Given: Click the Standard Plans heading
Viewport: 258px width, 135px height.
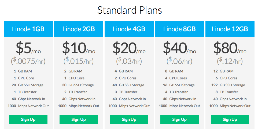Looking at the screenshot, I should point(130,10).
